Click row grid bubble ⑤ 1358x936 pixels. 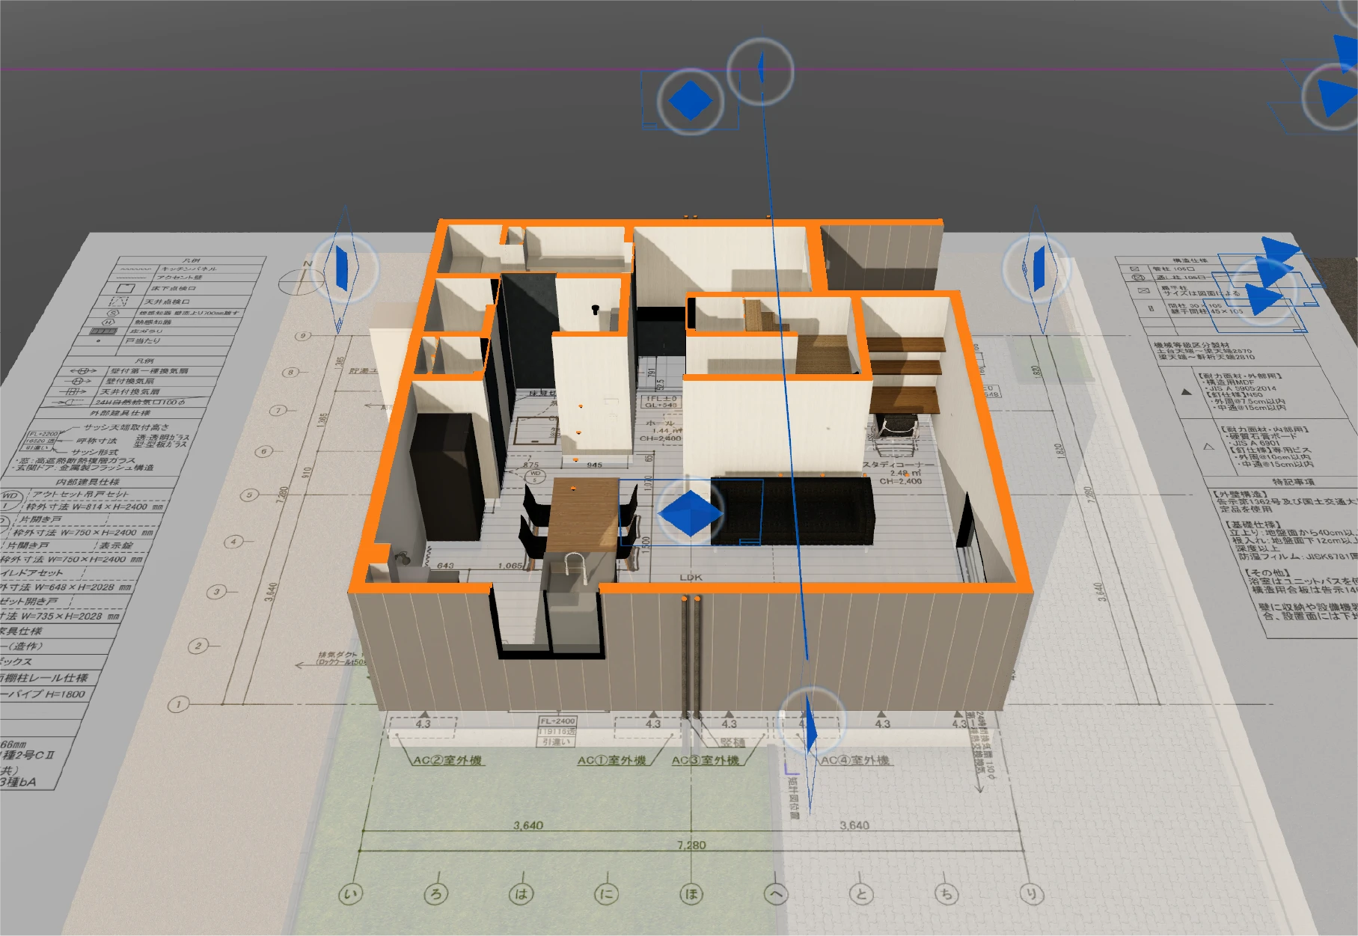coord(249,495)
